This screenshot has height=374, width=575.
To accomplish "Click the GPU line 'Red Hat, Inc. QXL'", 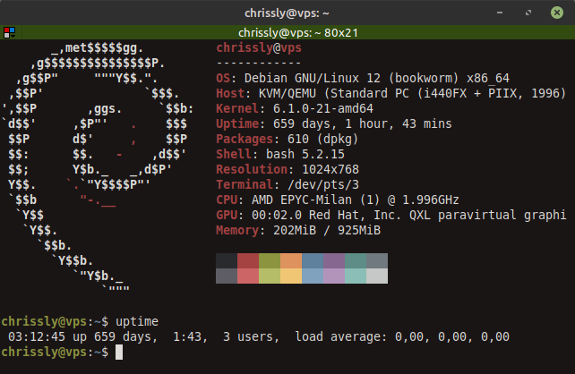I will pyautogui.click(x=370, y=215).
